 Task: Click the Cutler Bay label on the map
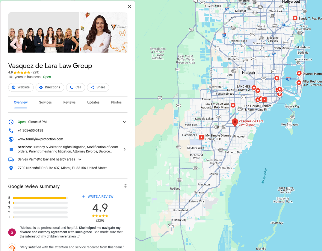pos(225,168)
